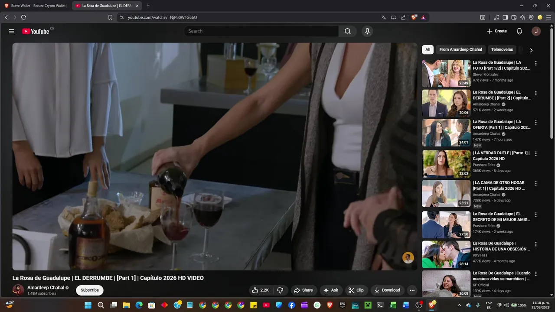Switch to the Brave Wallet tab
The height and width of the screenshot is (312, 555).
pos(36,6)
